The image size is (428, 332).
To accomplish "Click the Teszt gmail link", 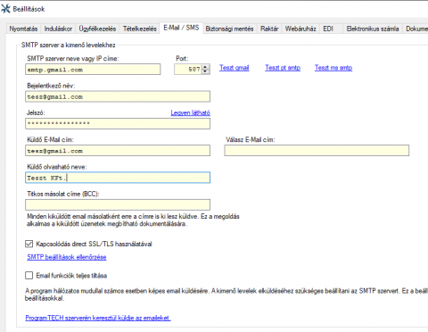I will click(x=235, y=68).
